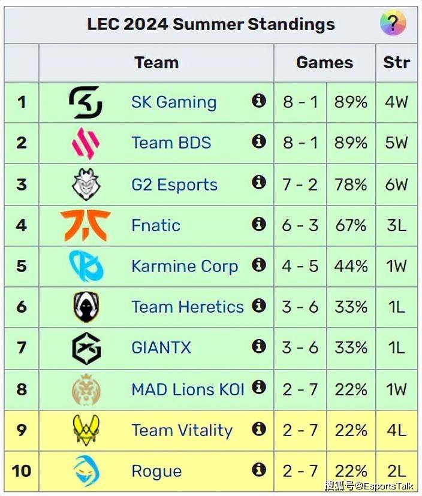The height and width of the screenshot is (496, 422).
Task: Click the Karmine Corp blue logo
Action: (86, 266)
